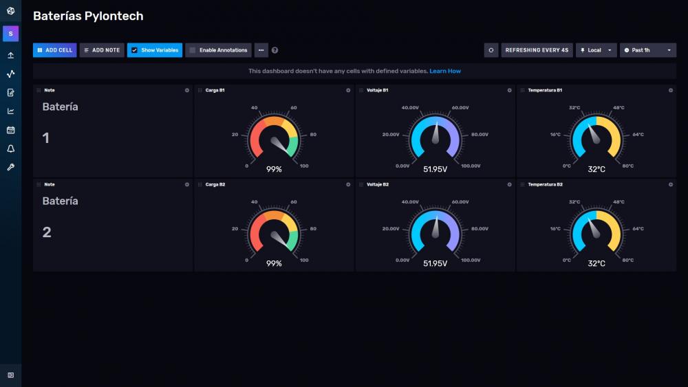Click the Voltaje B2 cell title

pyautogui.click(x=378, y=184)
